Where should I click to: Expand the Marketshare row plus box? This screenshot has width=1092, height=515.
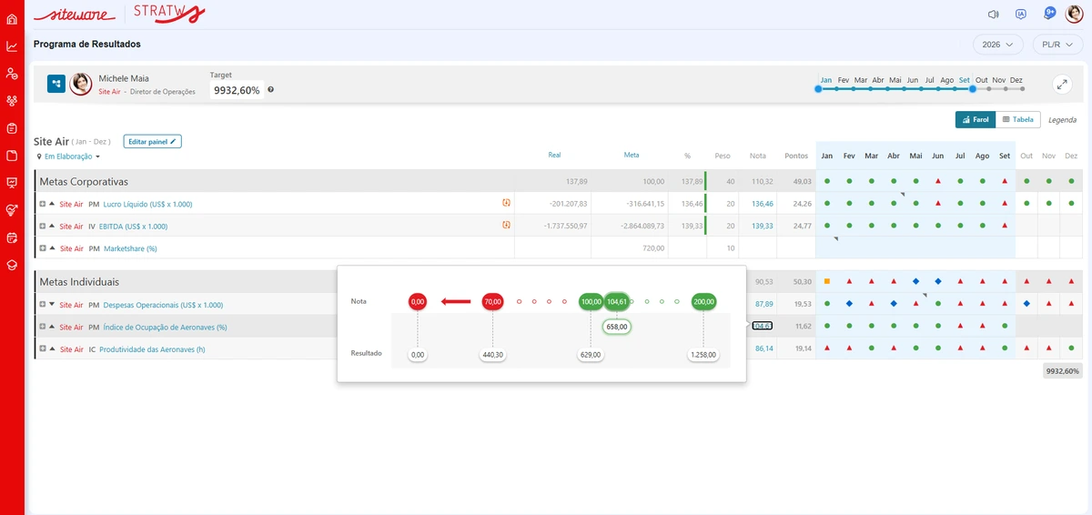[x=42, y=247]
